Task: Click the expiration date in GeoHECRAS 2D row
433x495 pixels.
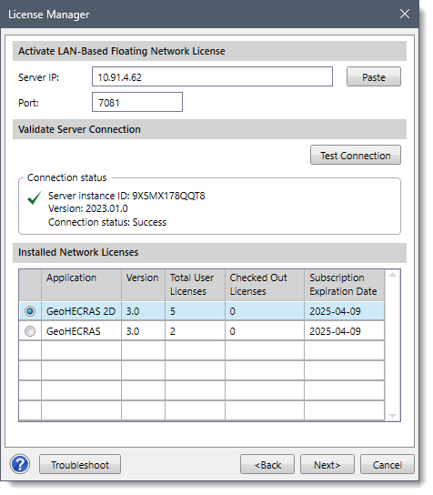Action: (x=344, y=311)
